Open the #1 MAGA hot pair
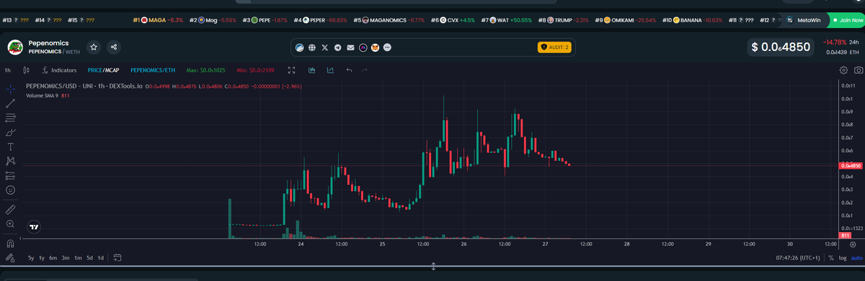 click(159, 19)
